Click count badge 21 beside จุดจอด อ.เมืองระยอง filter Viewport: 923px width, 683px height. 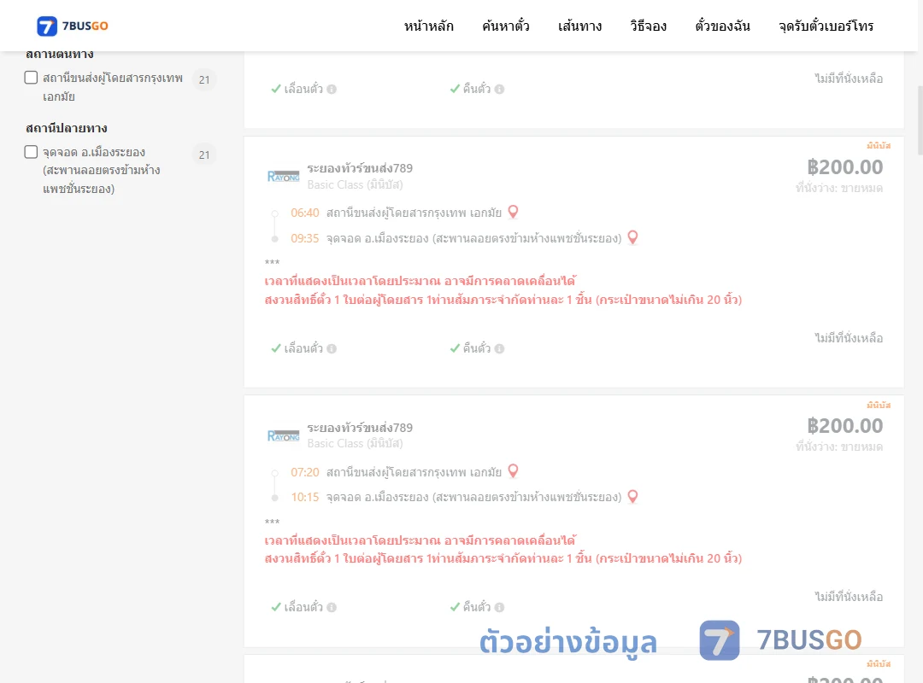point(204,155)
